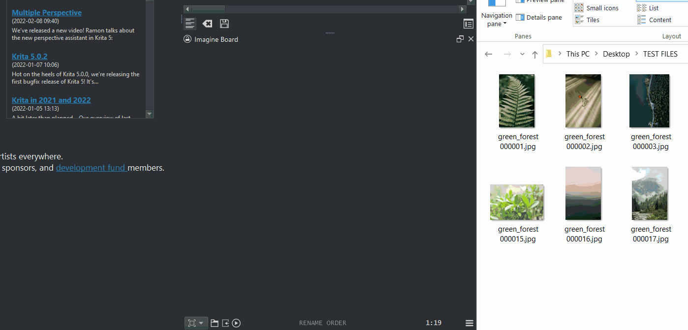Click the horizontal scrollbar right arrow
The height and width of the screenshot is (330, 688).
[x=463, y=9]
